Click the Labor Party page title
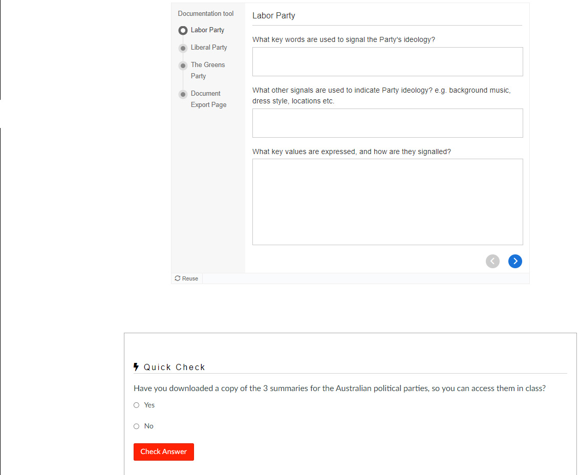The image size is (580, 475). click(274, 15)
